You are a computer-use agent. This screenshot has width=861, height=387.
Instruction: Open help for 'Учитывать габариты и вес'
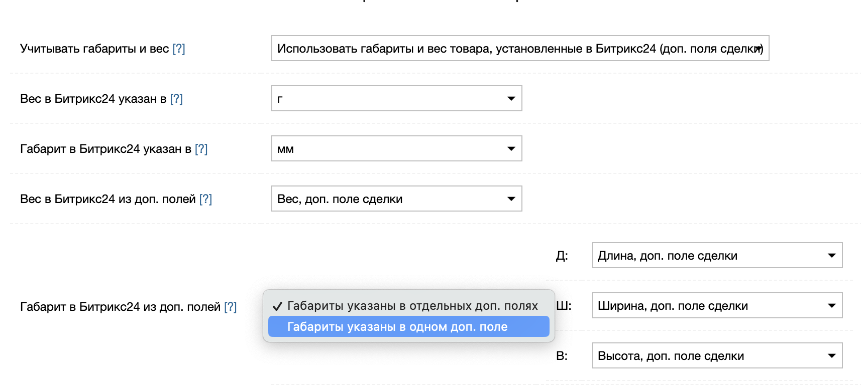[x=179, y=49]
